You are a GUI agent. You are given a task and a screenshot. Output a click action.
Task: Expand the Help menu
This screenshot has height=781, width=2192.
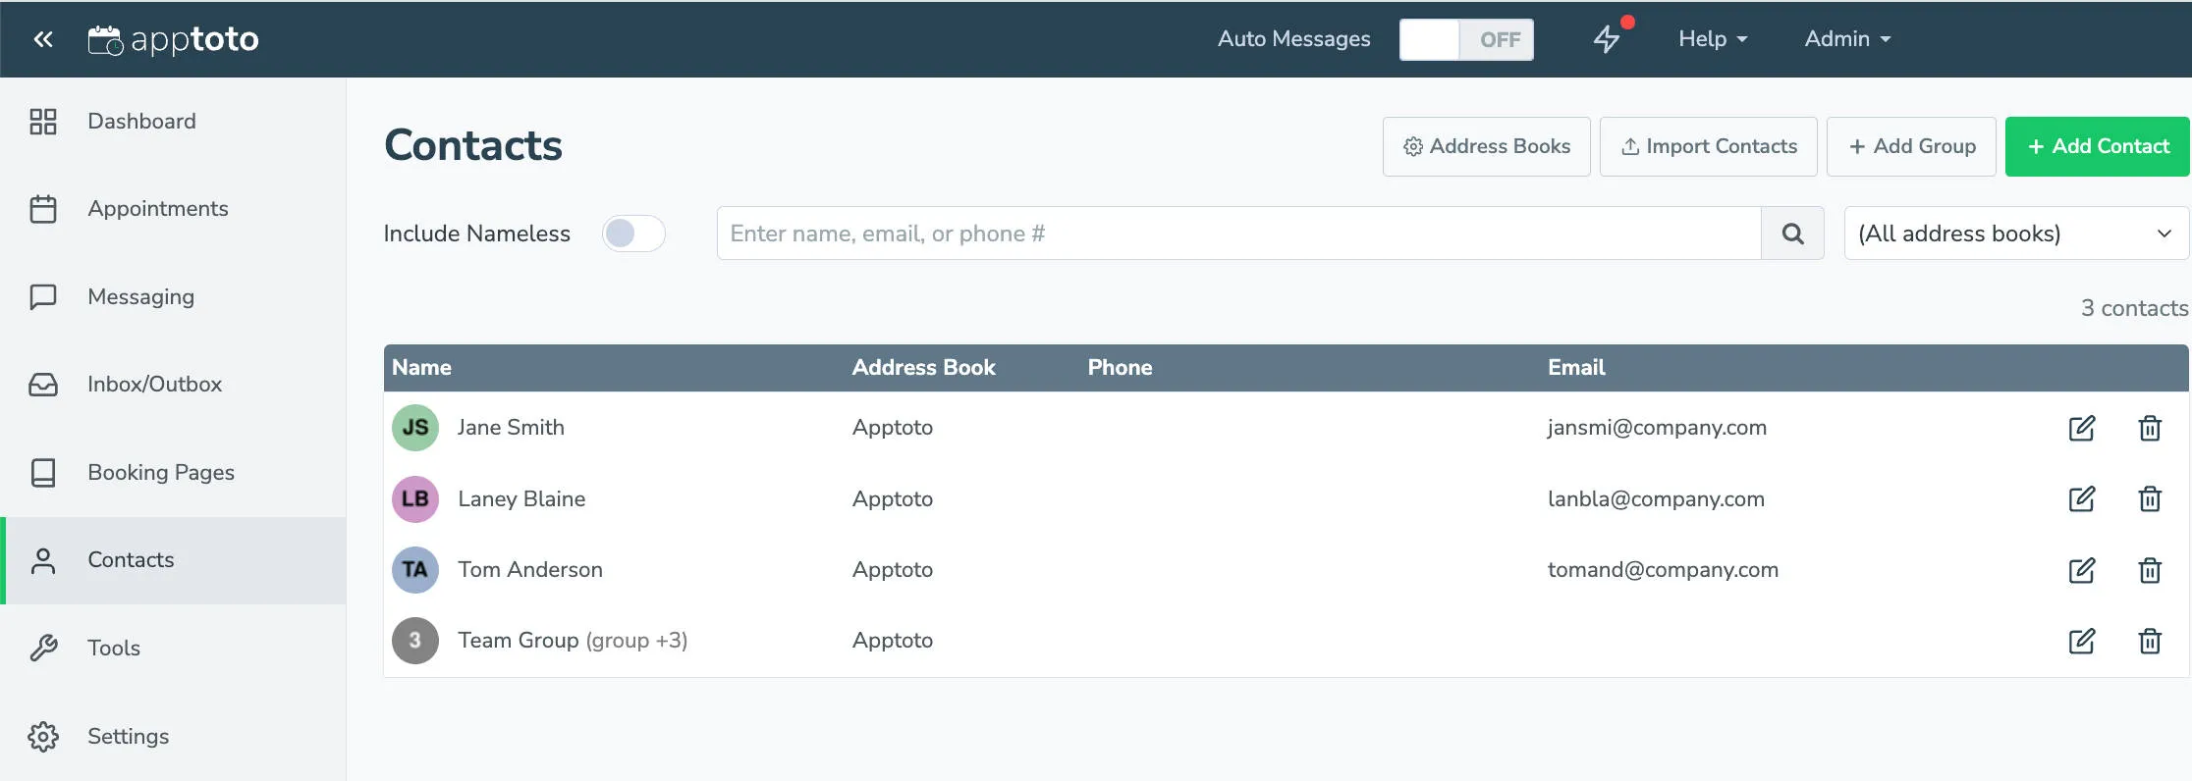click(x=1713, y=39)
